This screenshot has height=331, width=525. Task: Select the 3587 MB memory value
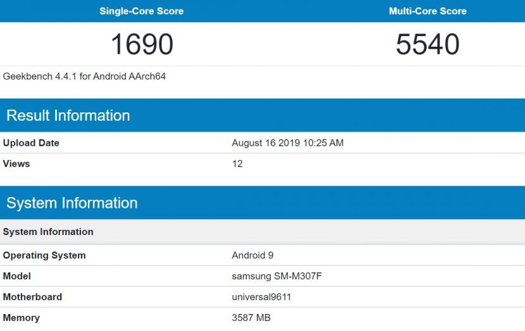251,318
